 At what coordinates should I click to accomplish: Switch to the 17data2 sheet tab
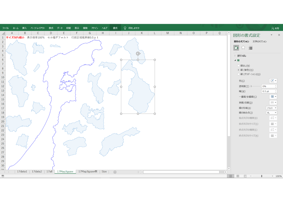point(37,171)
